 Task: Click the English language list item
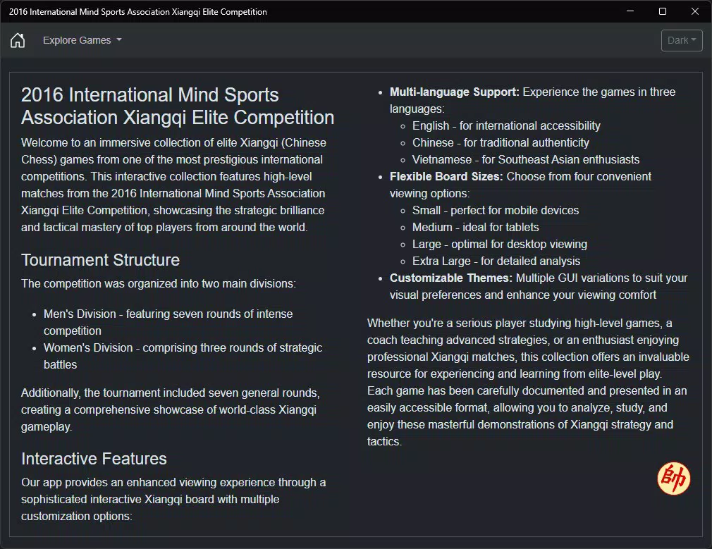[506, 125]
